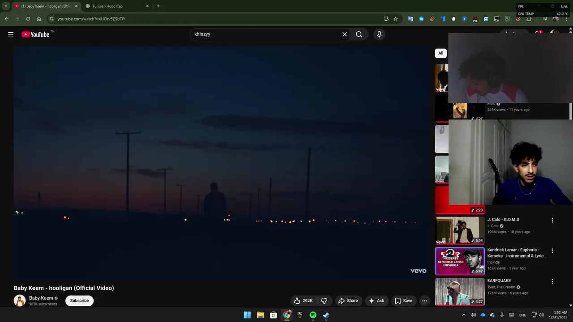Open Spotify from taskbar

point(313,315)
